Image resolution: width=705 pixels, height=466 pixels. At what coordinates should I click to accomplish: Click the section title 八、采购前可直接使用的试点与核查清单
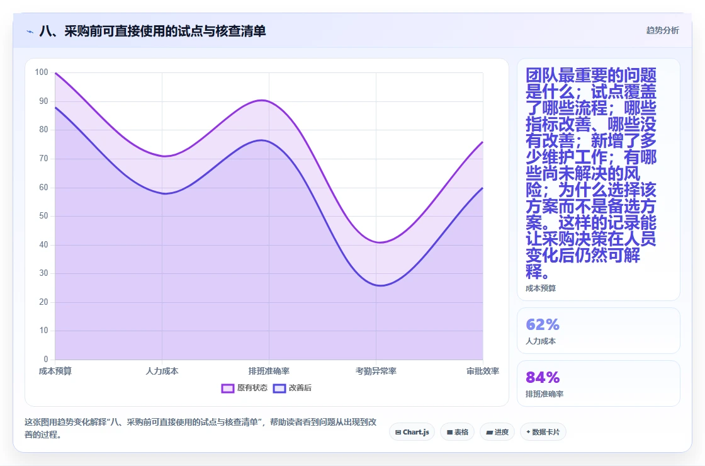point(152,31)
